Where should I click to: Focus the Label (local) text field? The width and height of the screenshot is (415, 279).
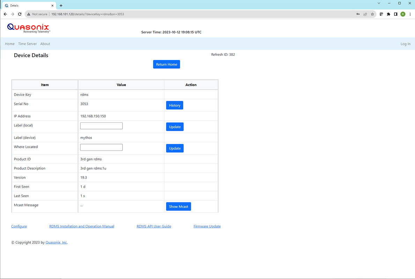pos(101,126)
